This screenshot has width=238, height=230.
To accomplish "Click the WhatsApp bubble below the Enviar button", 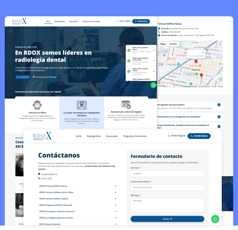I will pyautogui.click(x=215, y=219).
